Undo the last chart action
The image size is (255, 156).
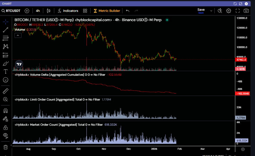click(x=128, y=11)
